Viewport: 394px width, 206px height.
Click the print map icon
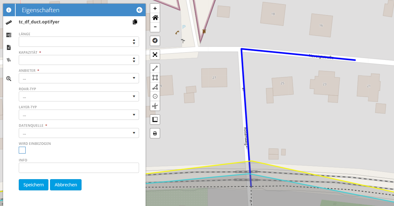(155, 134)
